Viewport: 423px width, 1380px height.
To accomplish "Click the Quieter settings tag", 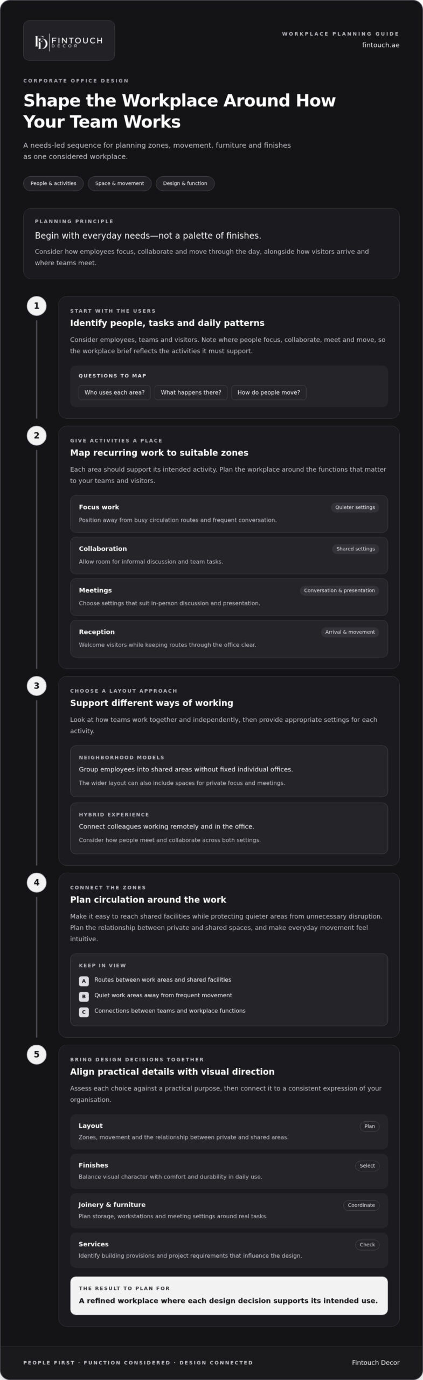I will pyautogui.click(x=355, y=507).
